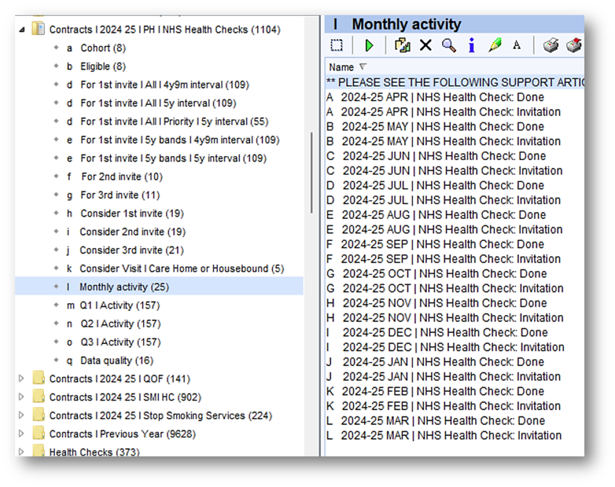This screenshot has height=487, width=615.
Task: Click the bullet icon beside Data quality (16)
Action: click(56, 360)
